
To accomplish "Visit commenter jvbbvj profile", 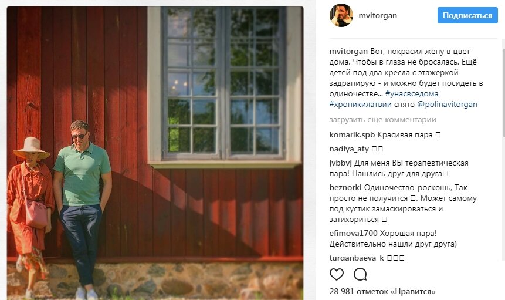I will coord(340,163).
